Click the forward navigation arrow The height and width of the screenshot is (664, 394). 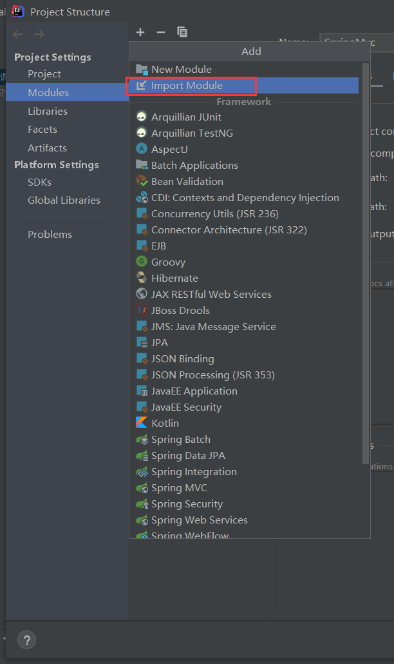tap(39, 34)
